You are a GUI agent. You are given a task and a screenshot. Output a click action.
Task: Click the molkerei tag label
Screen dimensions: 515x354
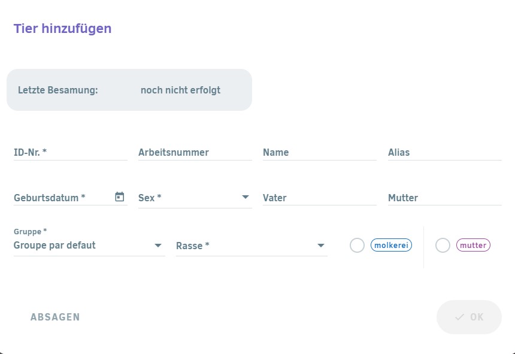coord(391,246)
